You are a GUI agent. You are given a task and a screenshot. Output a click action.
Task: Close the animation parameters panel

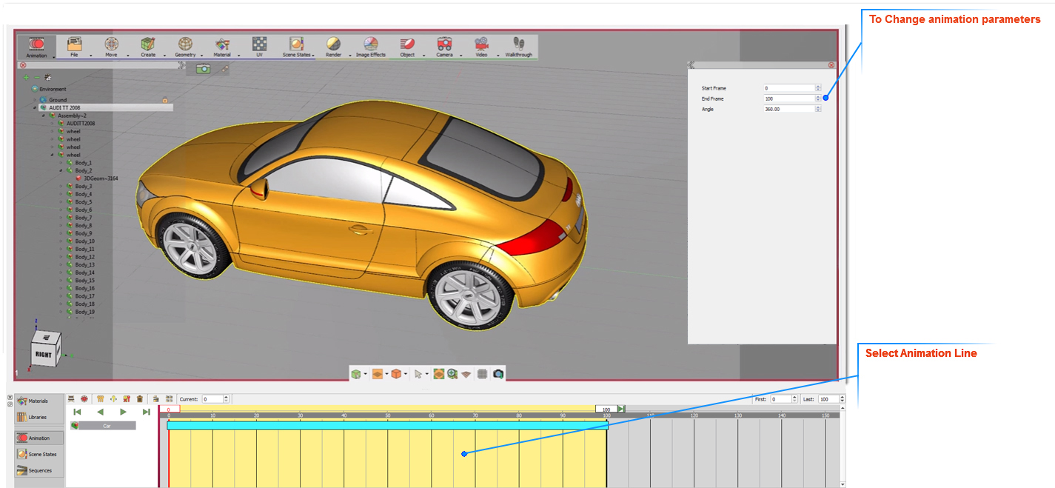pyautogui.click(x=831, y=65)
